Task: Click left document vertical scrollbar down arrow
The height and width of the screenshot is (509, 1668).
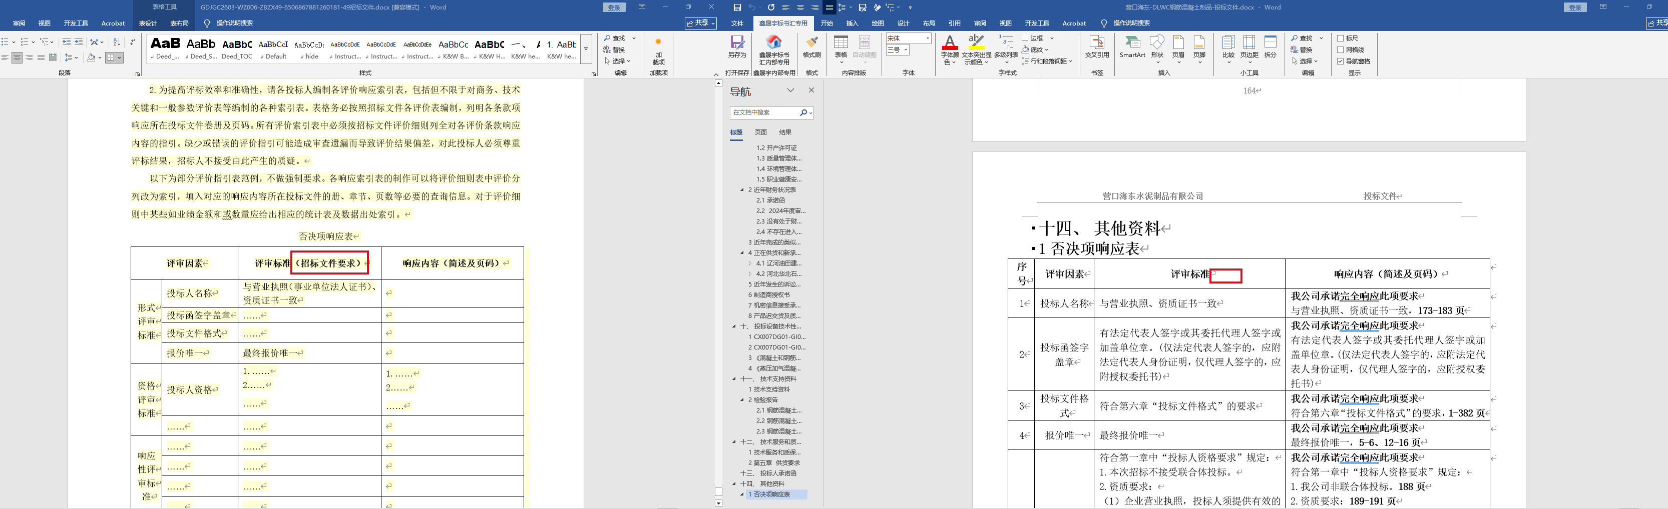Action: click(x=718, y=503)
